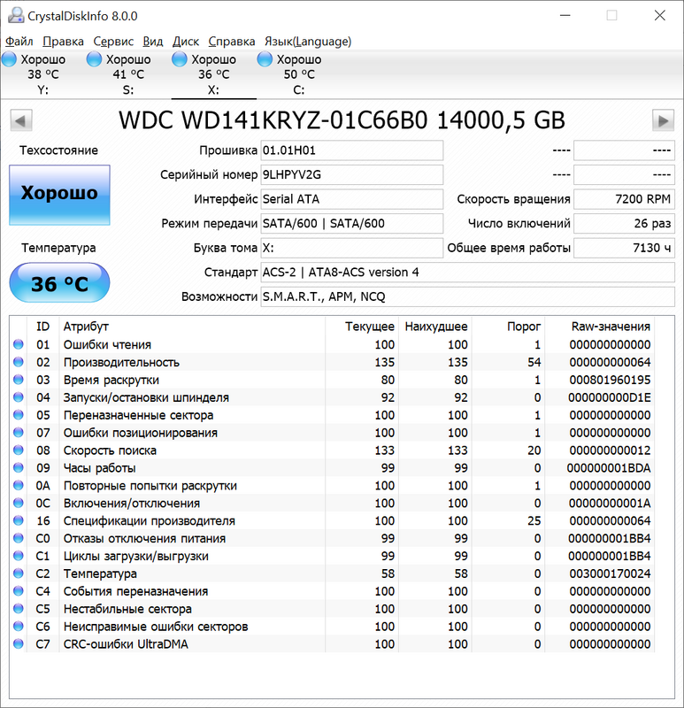Click the Стандарт field ACS-2 | ATA8-ACS
Image resolution: width=684 pixels, height=708 pixels.
click(x=468, y=273)
